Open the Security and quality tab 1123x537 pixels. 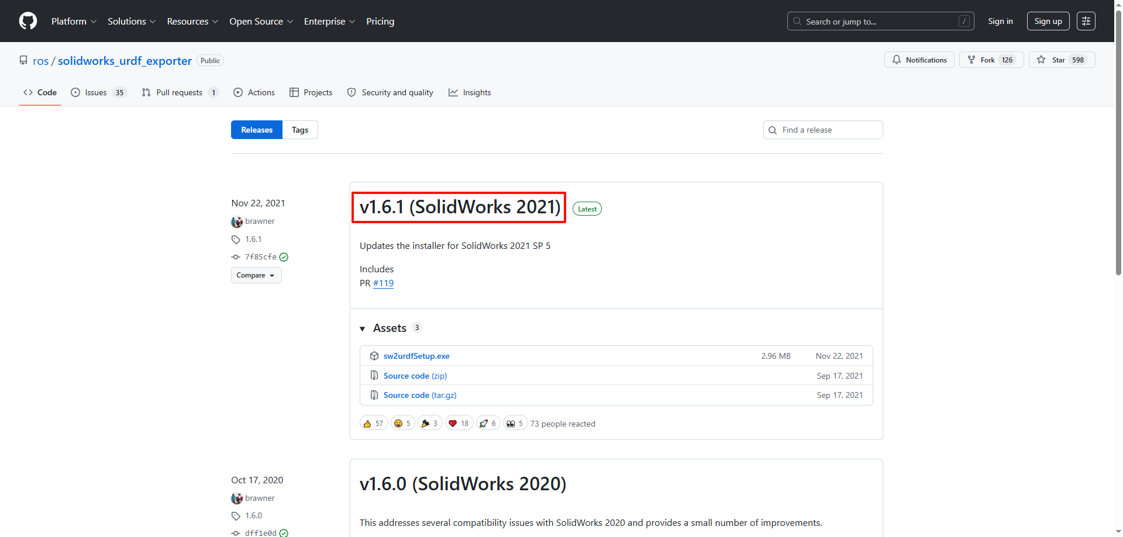tap(390, 92)
